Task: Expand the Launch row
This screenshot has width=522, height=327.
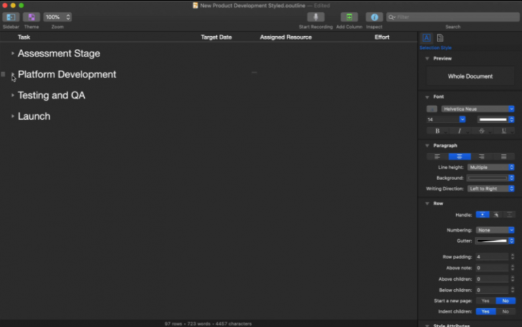Action: [x=13, y=116]
